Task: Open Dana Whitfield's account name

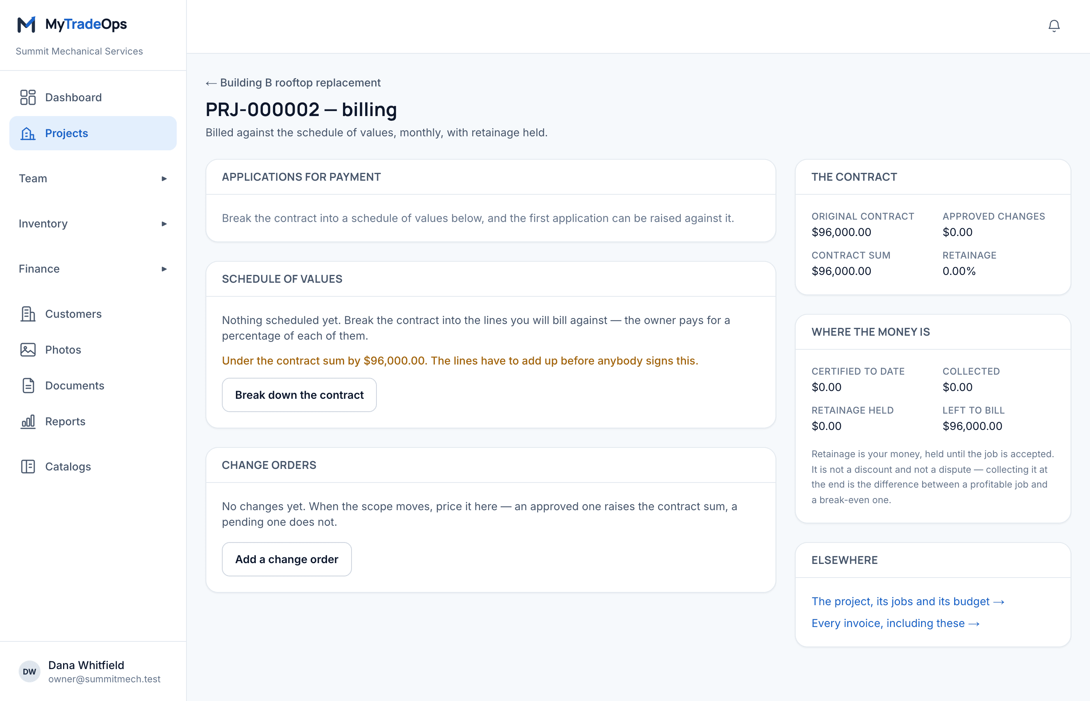Action: tap(86, 666)
